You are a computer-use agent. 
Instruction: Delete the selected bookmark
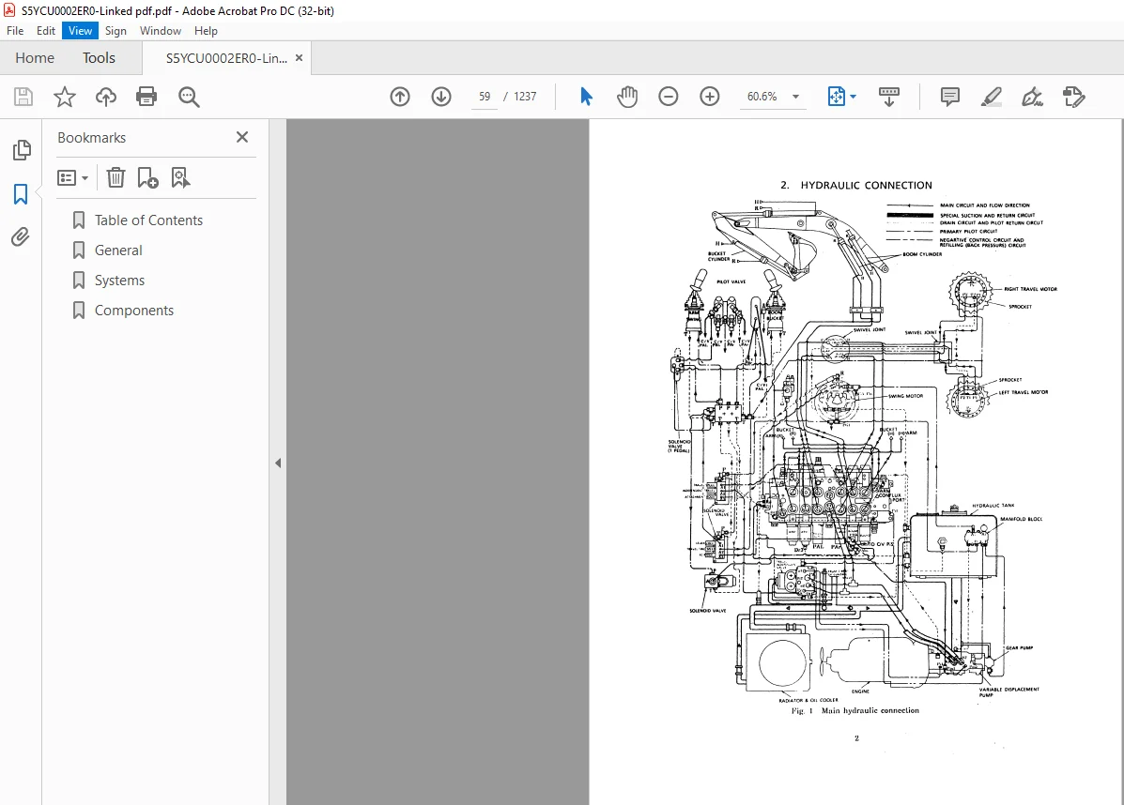[115, 177]
